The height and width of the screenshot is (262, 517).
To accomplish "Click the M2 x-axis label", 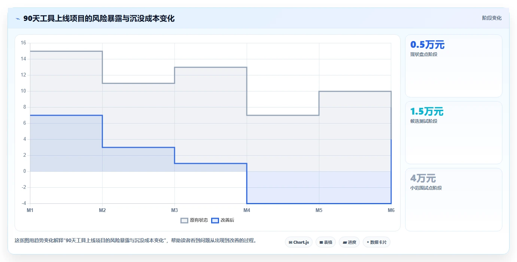I will pyautogui.click(x=102, y=210).
